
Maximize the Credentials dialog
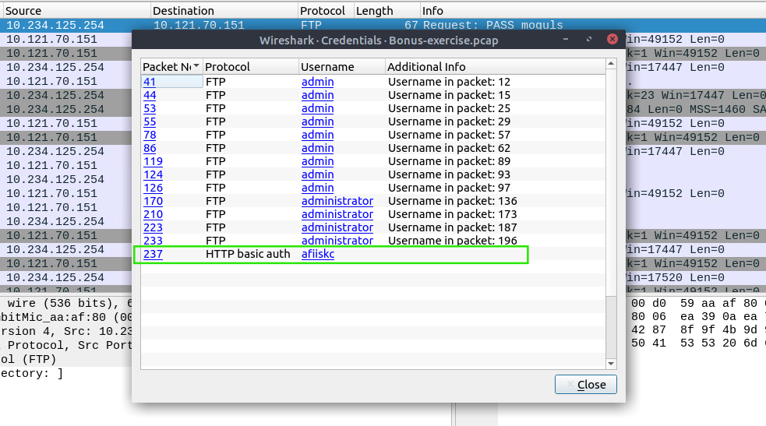coord(588,39)
